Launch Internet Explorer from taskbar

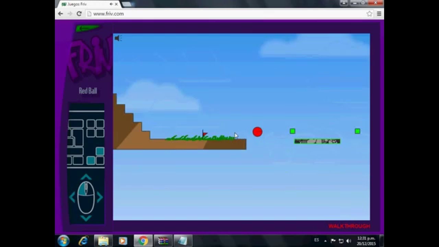(83, 241)
